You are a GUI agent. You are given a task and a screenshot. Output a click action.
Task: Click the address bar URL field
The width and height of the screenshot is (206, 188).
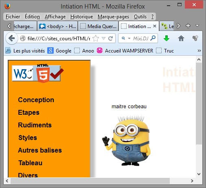[x=59, y=39]
